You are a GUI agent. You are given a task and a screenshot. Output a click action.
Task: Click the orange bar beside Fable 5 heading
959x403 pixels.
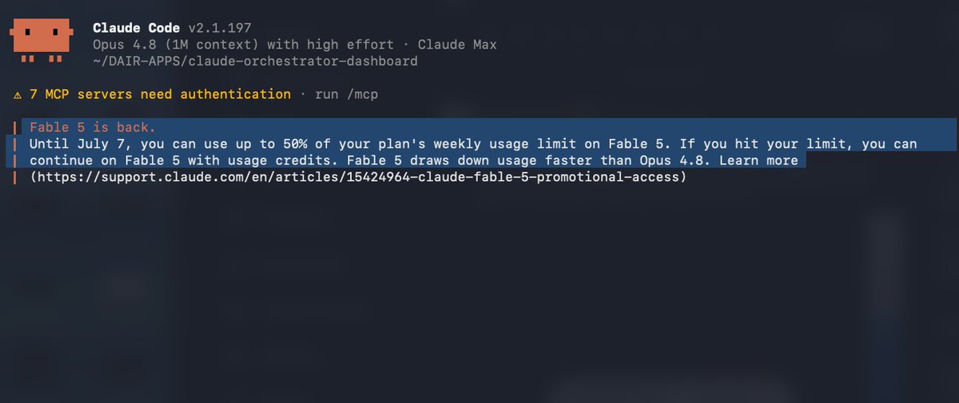[15, 127]
